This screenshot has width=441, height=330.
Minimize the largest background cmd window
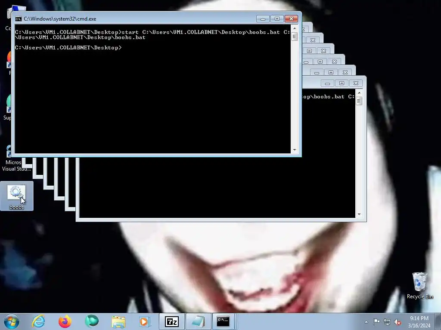(327, 83)
